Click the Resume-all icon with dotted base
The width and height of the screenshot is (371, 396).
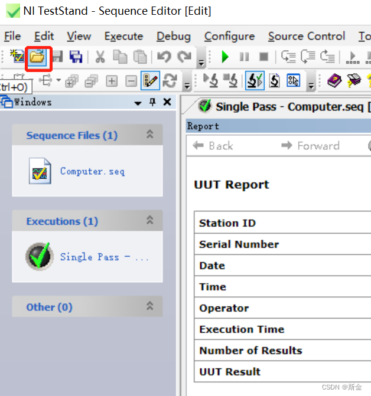(x=353, y=57)
